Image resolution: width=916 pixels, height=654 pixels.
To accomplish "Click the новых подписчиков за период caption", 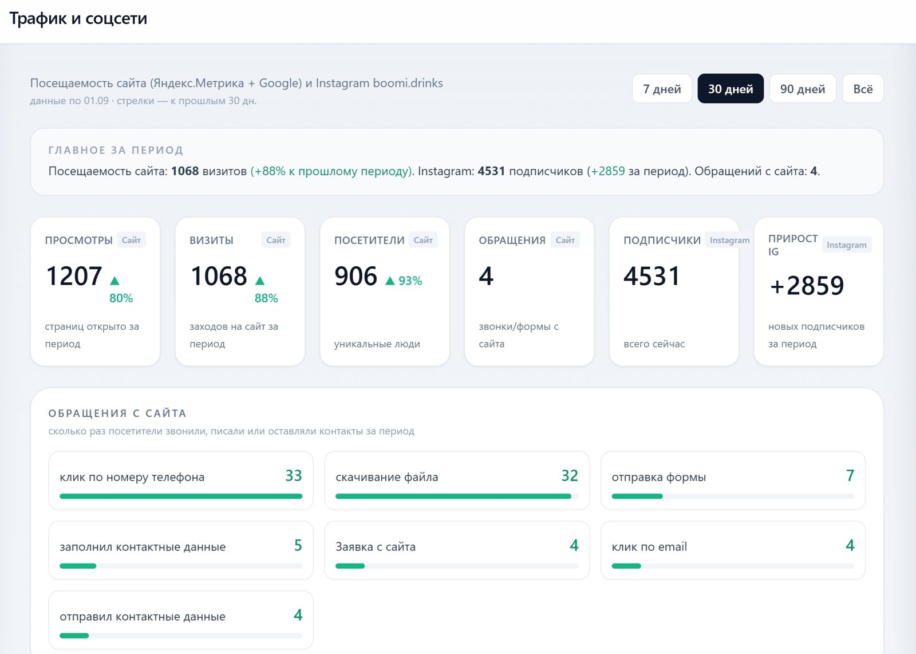I will pos(816,335).
